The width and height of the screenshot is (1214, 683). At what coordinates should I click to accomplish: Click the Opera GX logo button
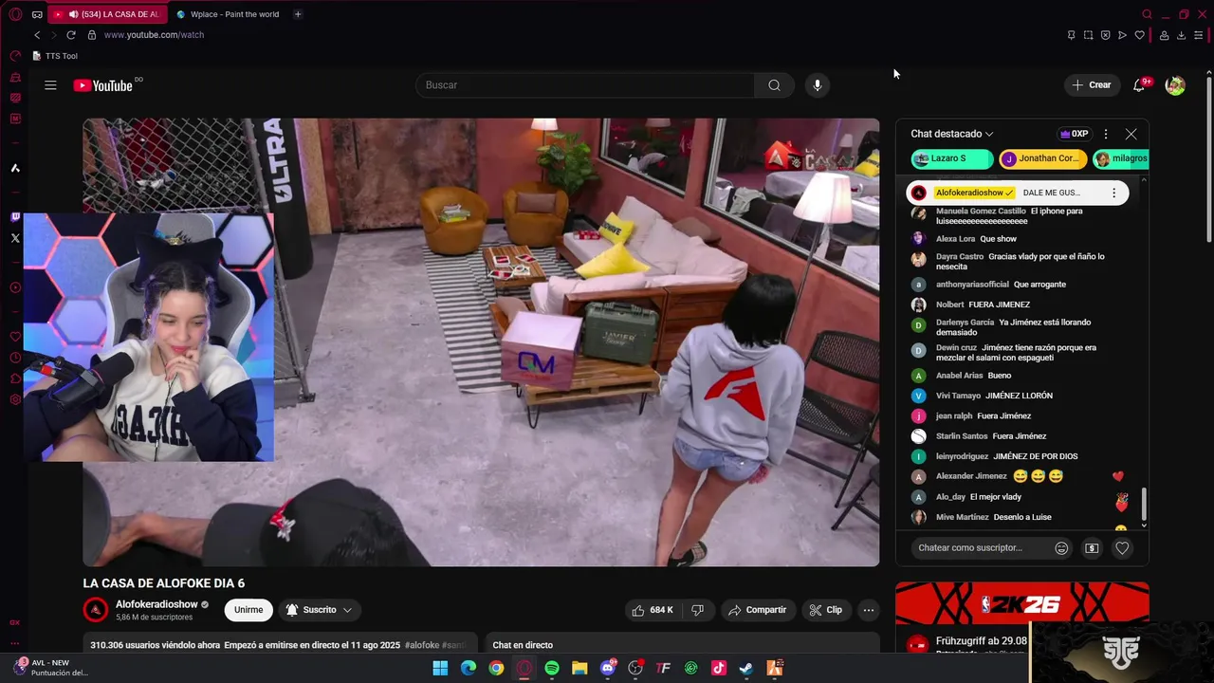pyautogui.click(x=15, y=14)
